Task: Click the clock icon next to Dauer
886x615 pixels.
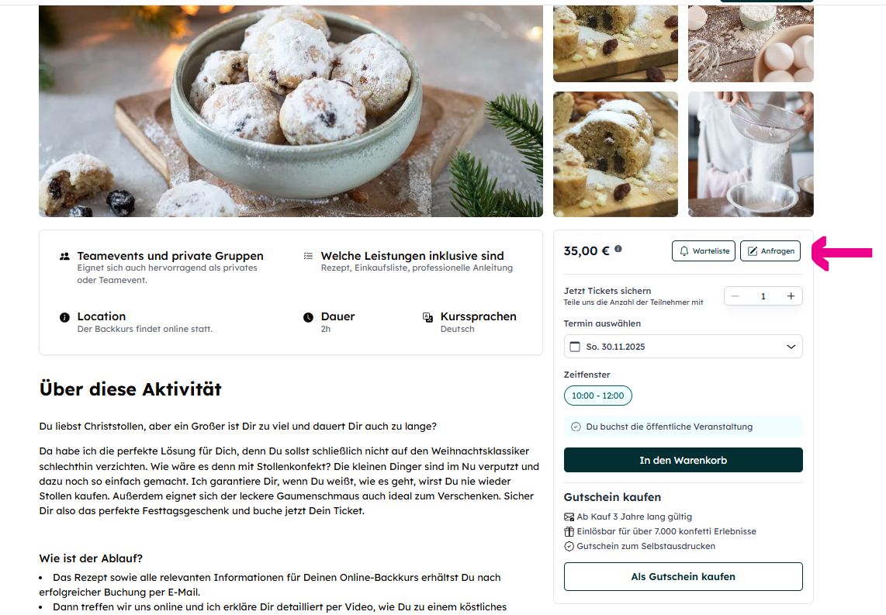Action: [x=308, y=317]
